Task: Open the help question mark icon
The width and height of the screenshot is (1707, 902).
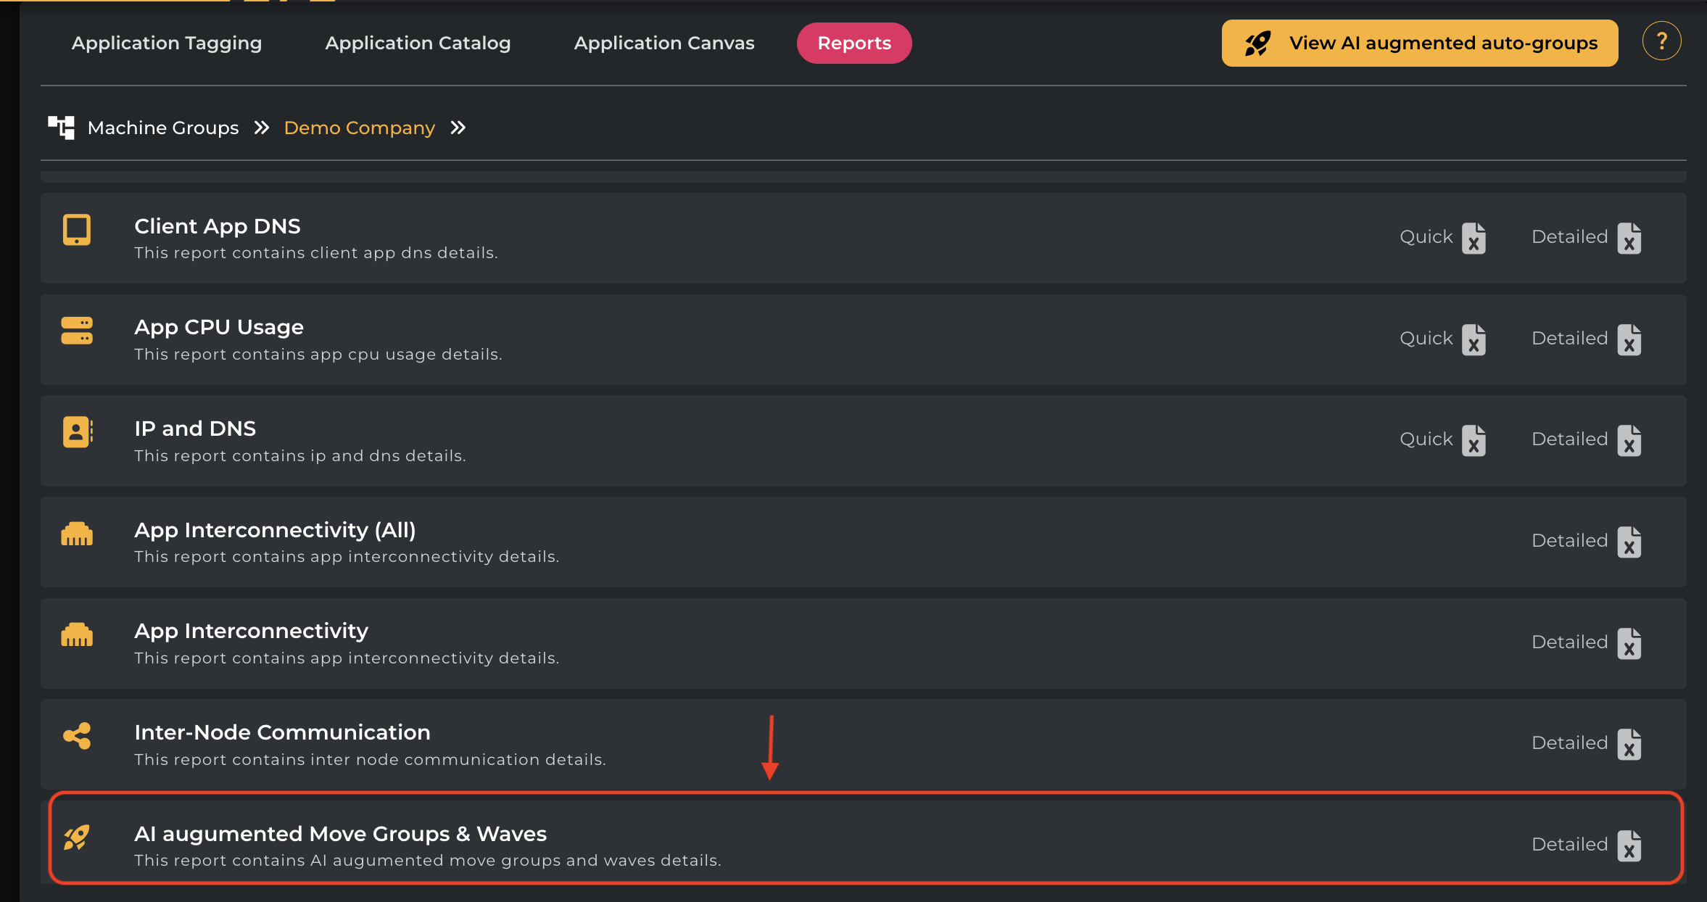Action: [1661, 41]
